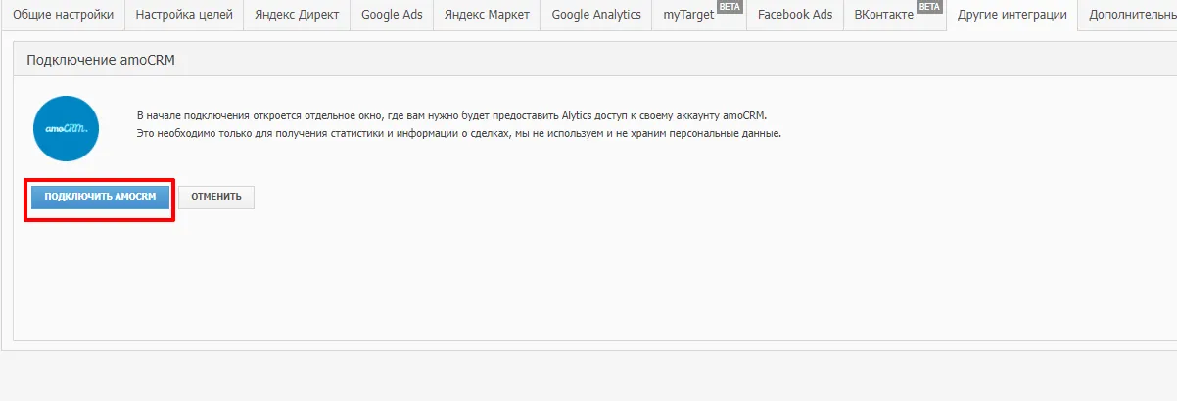Click the ПОДКЛЮЧИТЬ AMOCRM button

100,197
